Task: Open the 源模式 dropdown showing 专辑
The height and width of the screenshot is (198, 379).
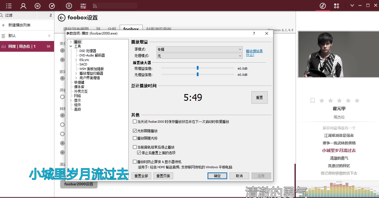Action: click(x=199, y=49)
